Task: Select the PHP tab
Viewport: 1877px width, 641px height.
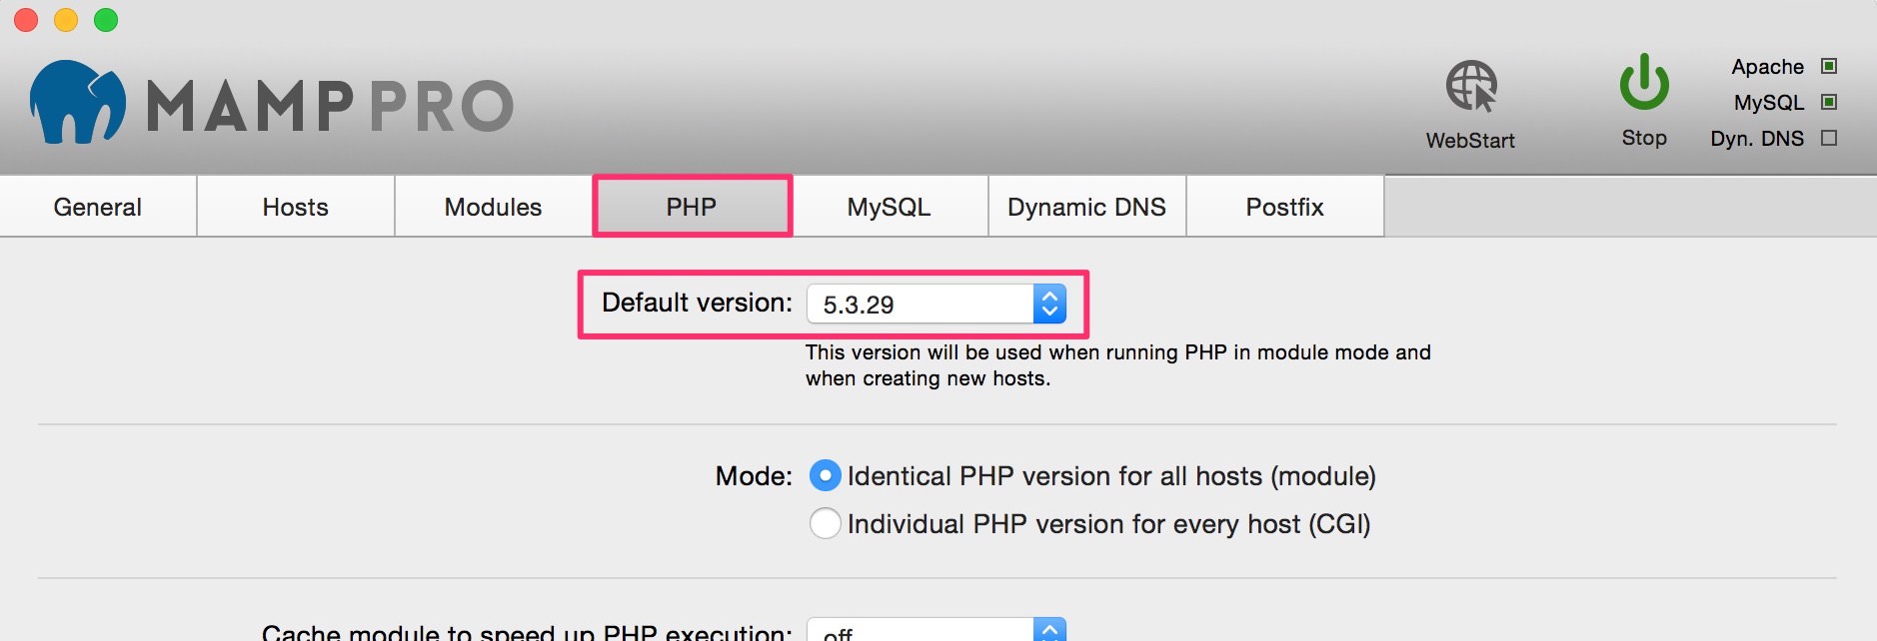Action: [x=692, y=207]
